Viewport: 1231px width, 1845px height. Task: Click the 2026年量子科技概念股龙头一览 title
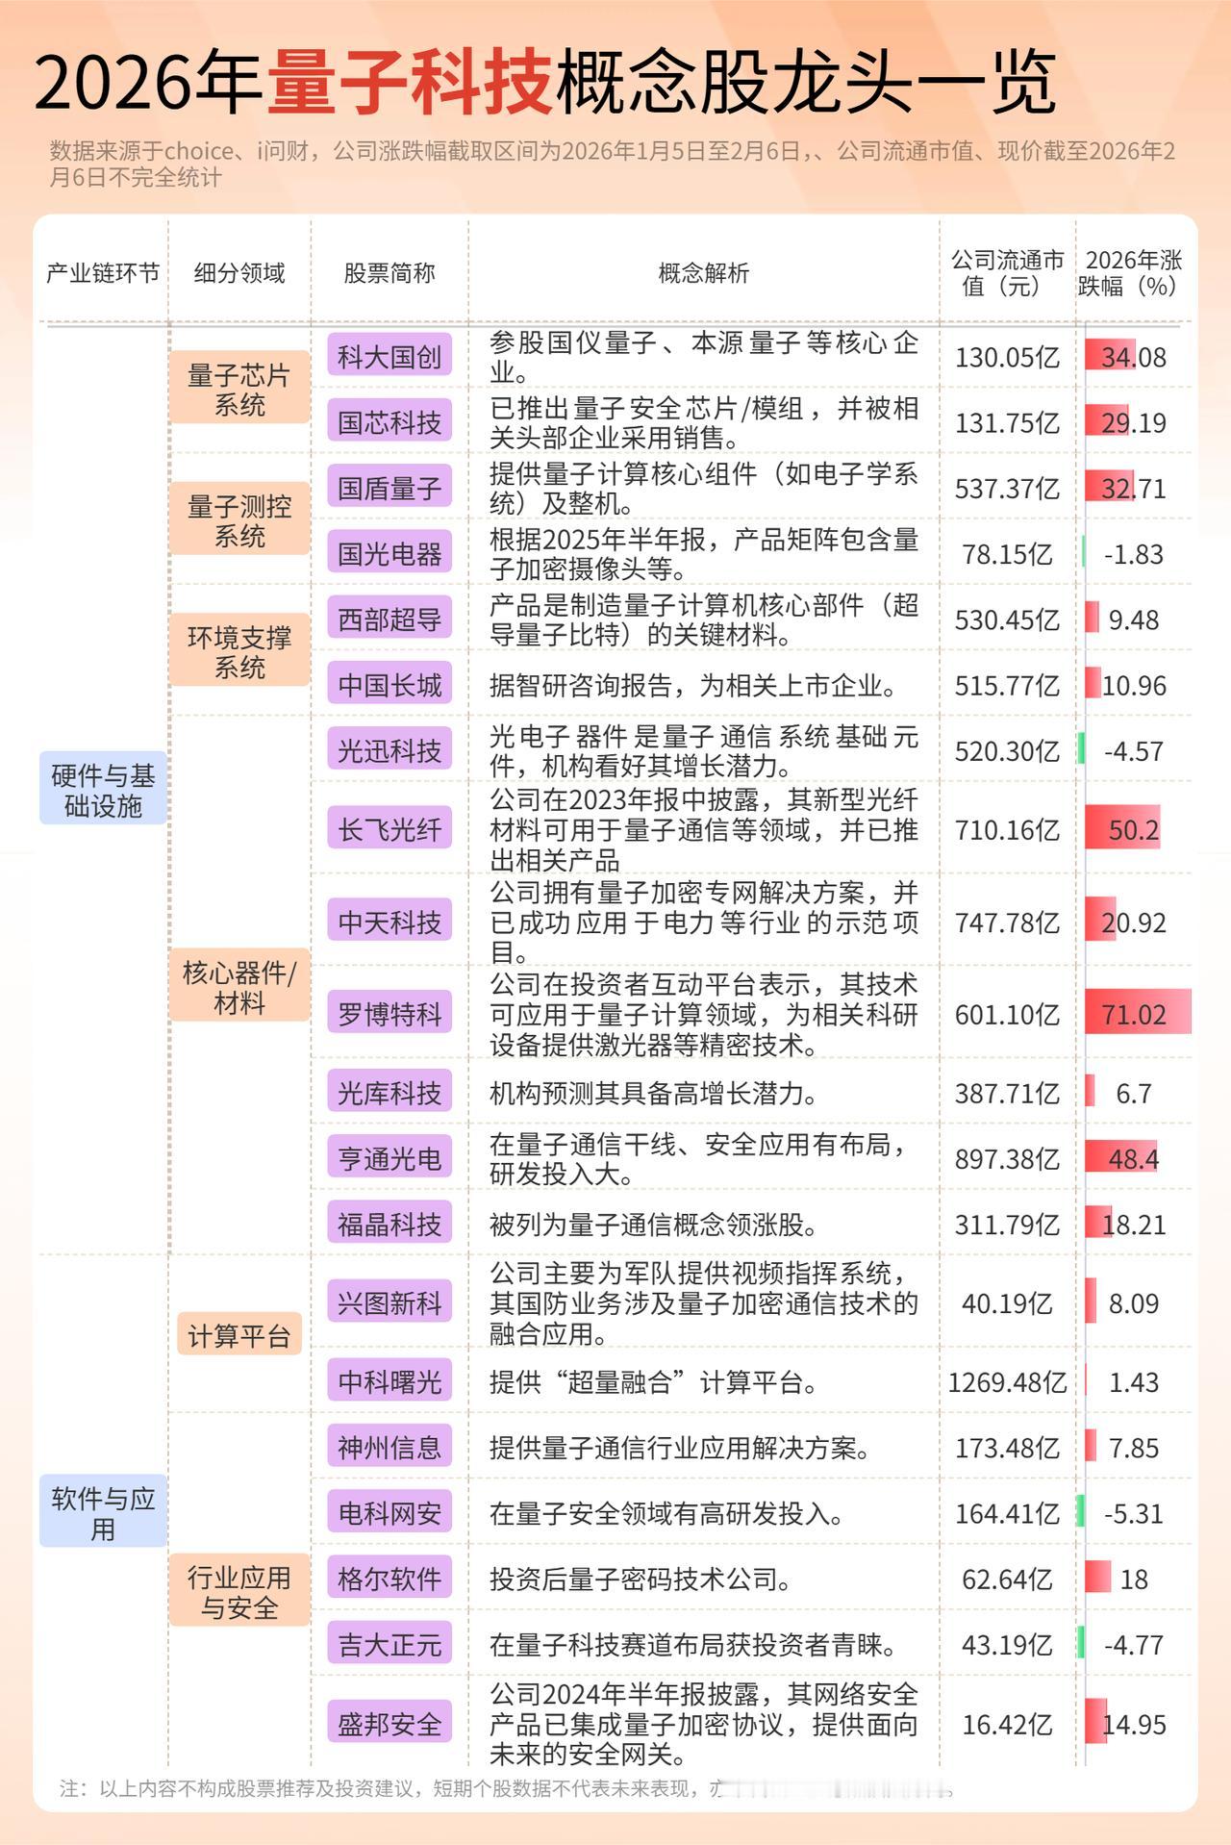[545, 81]
